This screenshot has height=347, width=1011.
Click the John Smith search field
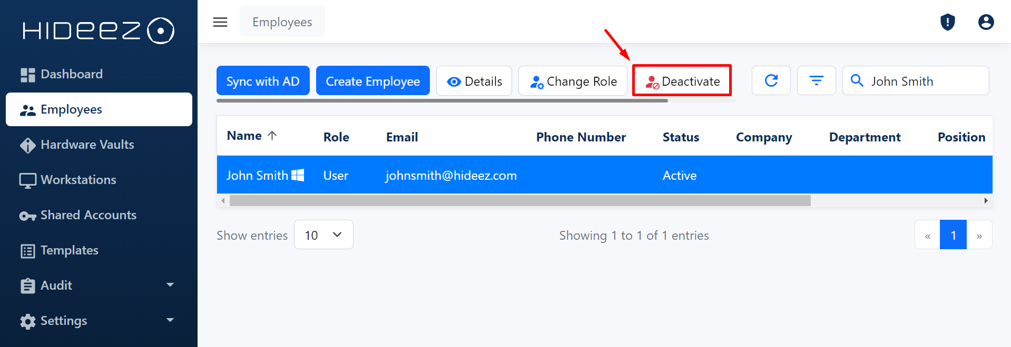click(x=925, y=81)
